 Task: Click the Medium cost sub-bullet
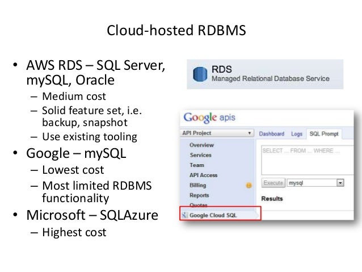pos(74,97)
